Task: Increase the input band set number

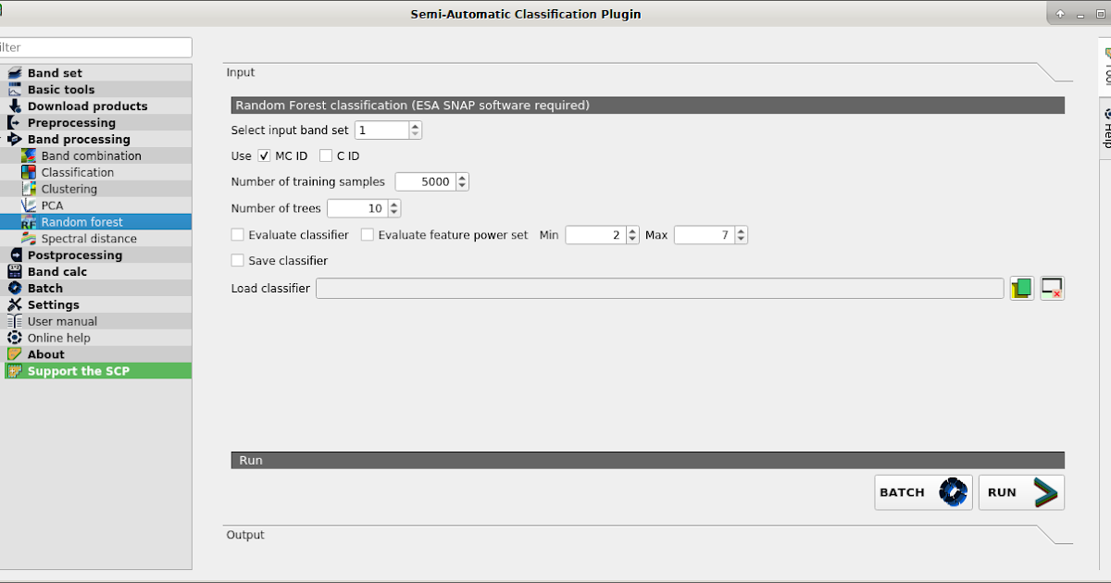Action: (415, 126)
